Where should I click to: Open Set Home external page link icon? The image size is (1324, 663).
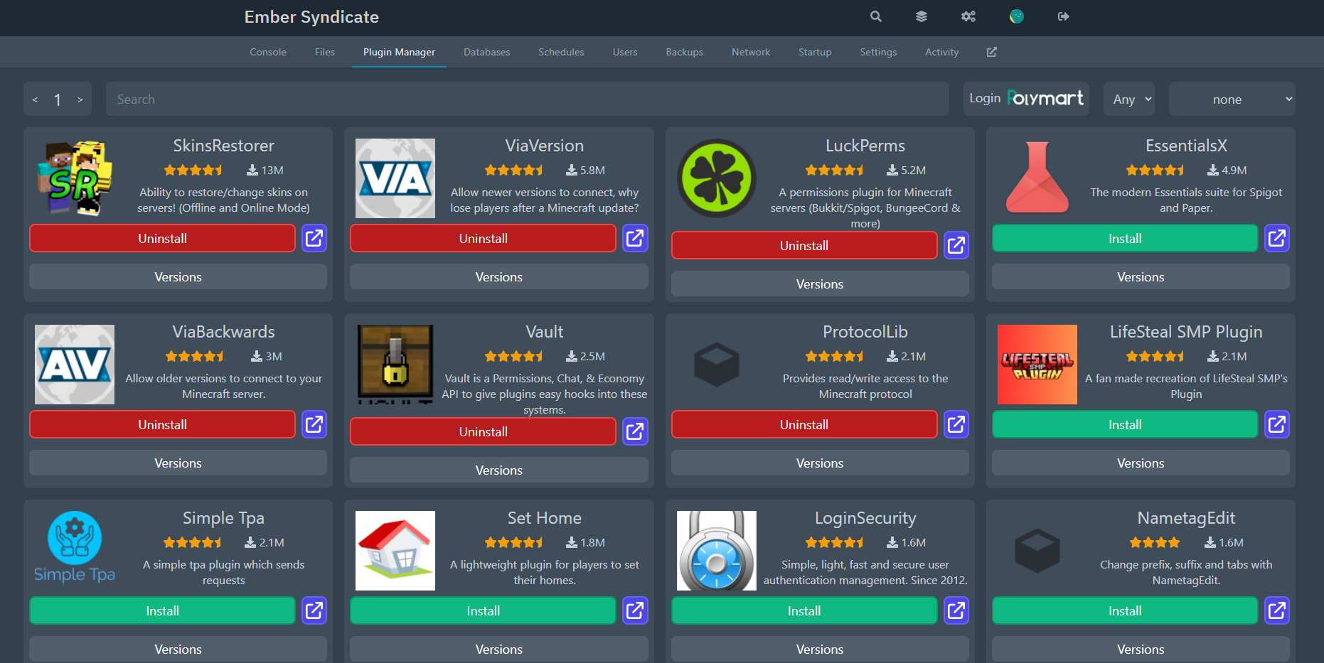pos(635,610)
